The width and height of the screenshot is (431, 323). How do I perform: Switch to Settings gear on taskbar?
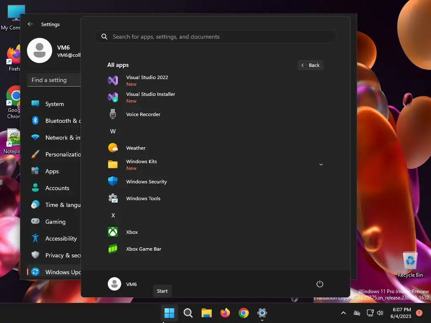pyautogui.click(x=262, y=312)
